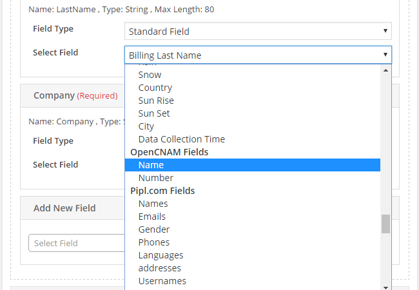
Task: Select 'Sun Set' from the options
Action: tap(154, 113)
